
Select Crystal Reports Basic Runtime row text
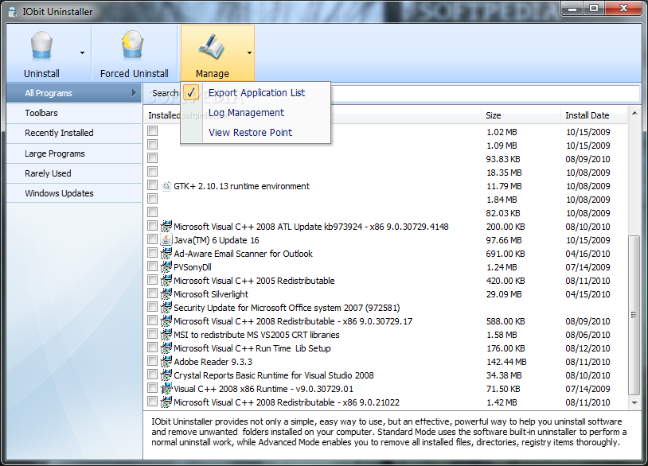pos(274,375)
